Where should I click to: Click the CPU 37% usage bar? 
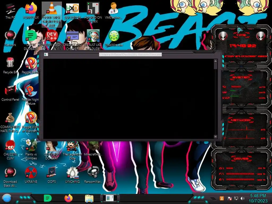(x=236, y=87)
